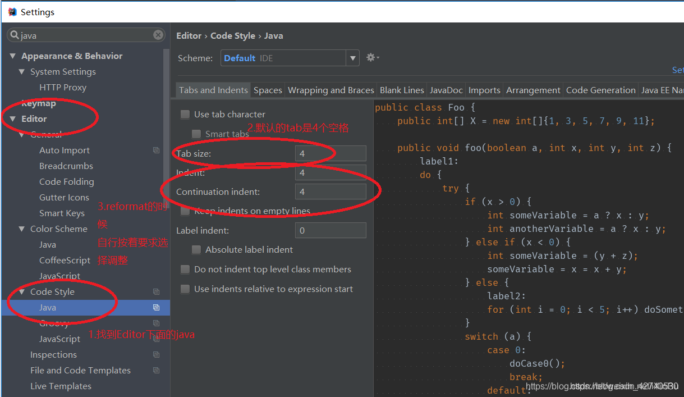Viewport: 684px width, 397px height.
Task: Click the copy icon on selected Java row
Action: 156,308
